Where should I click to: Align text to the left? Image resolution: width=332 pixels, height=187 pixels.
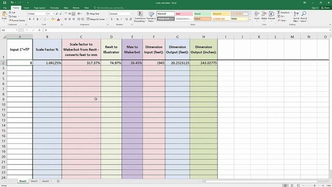click(x=66, y=19)
